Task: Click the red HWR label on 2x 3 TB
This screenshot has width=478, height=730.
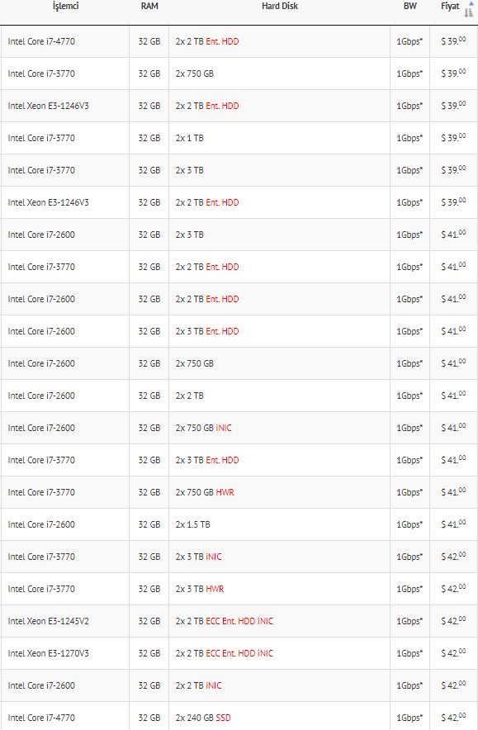Action: pos(215,589)
